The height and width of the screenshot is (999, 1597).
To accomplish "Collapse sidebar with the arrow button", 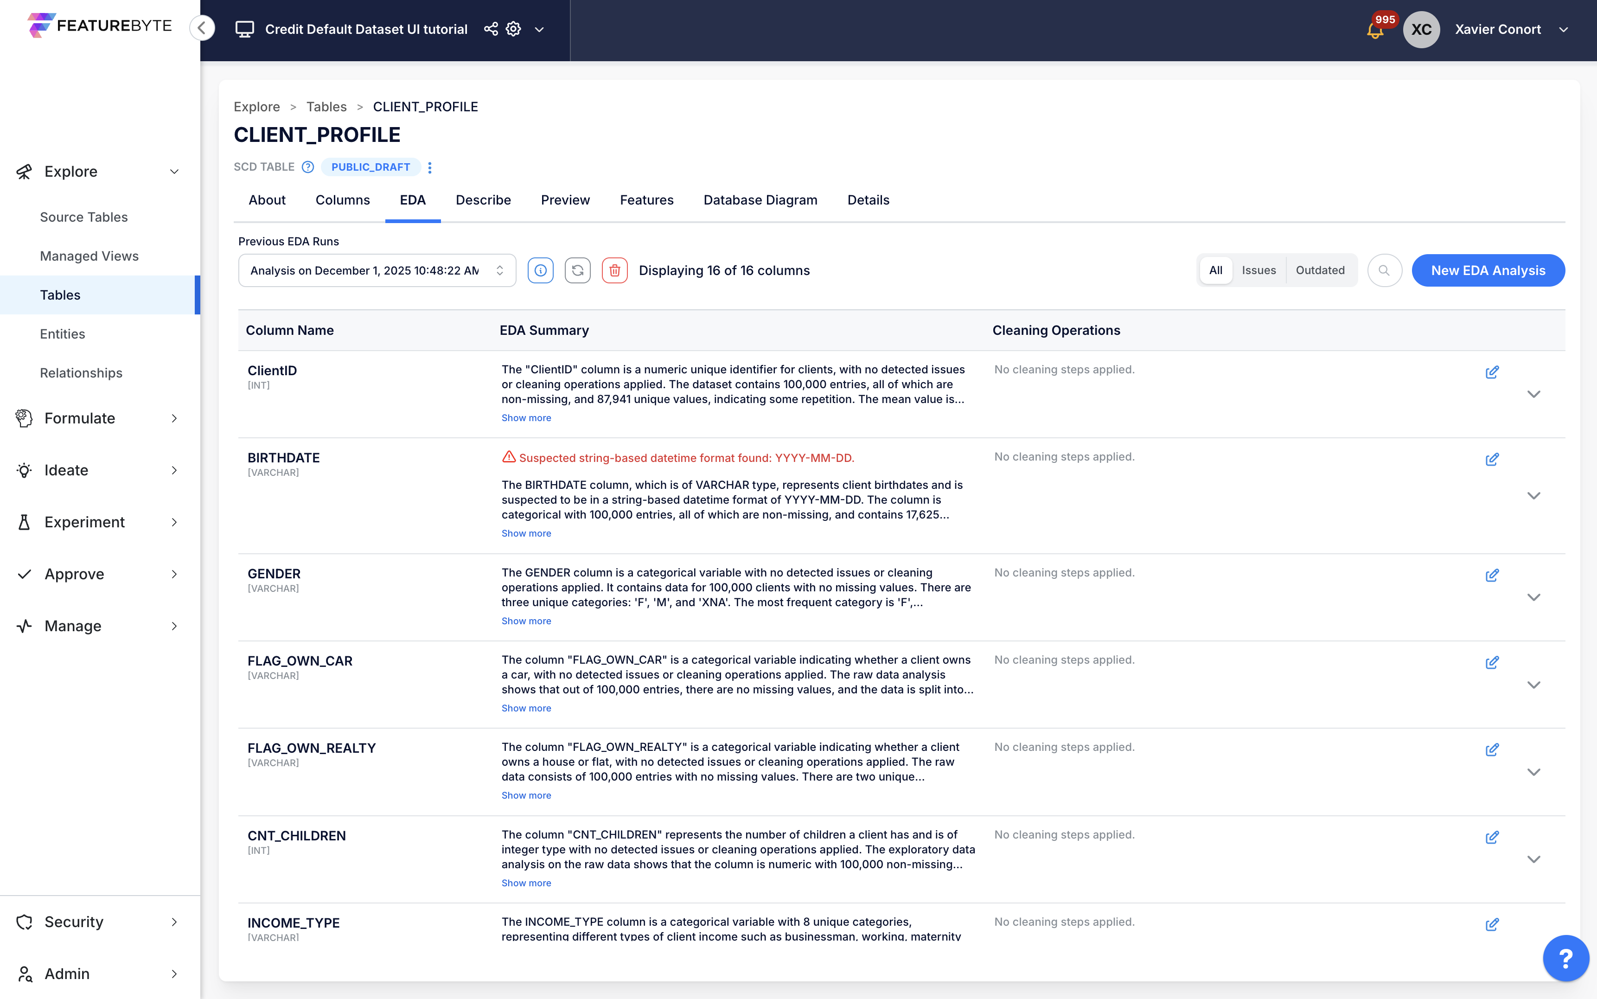I will [203, 28].
